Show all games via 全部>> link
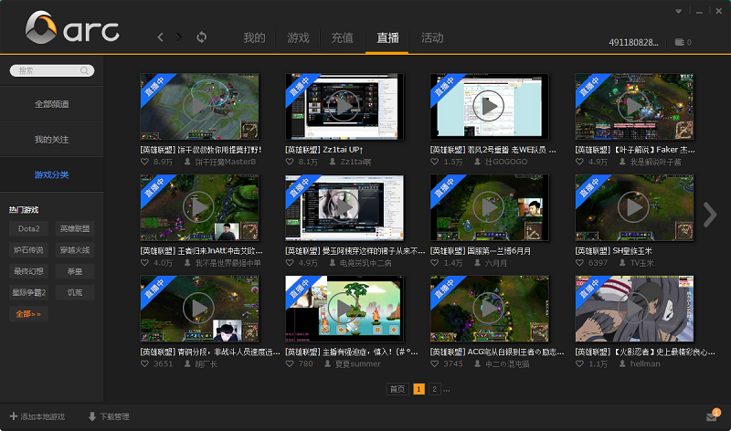The height and width of the screenshot is (431, 731). 28,314
